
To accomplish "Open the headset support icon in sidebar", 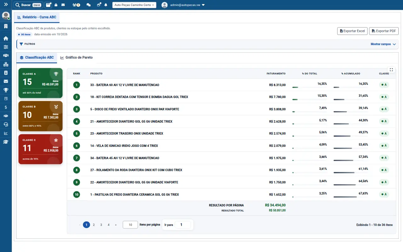I will click(x=6, y=124).
